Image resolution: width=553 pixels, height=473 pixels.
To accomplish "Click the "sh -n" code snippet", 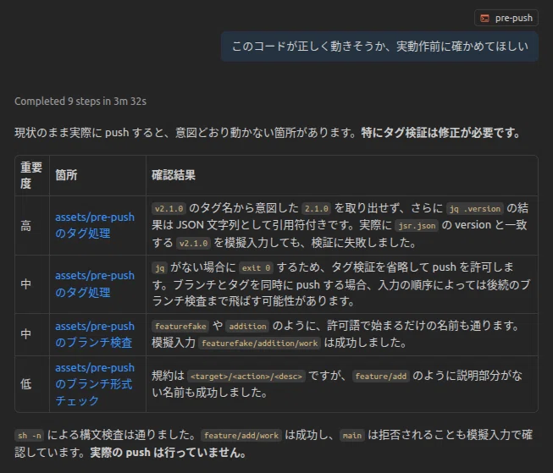I will click(30, 436).
